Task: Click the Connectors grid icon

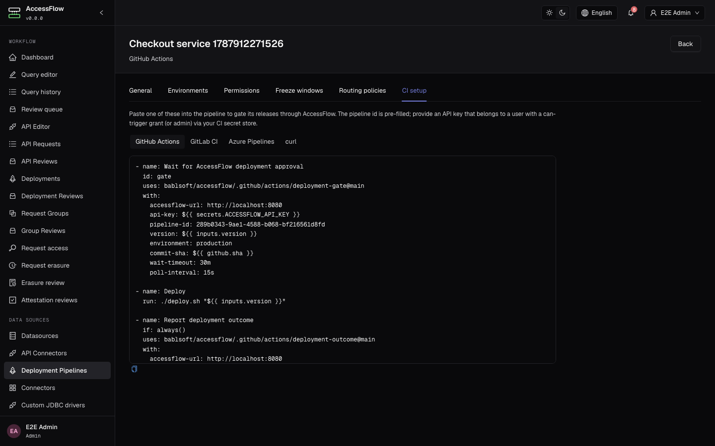Action: (13, 388)
